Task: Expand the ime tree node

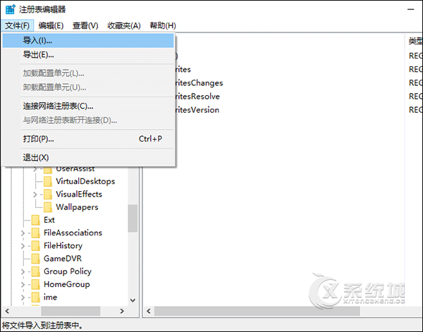Action: click(23, 297)
